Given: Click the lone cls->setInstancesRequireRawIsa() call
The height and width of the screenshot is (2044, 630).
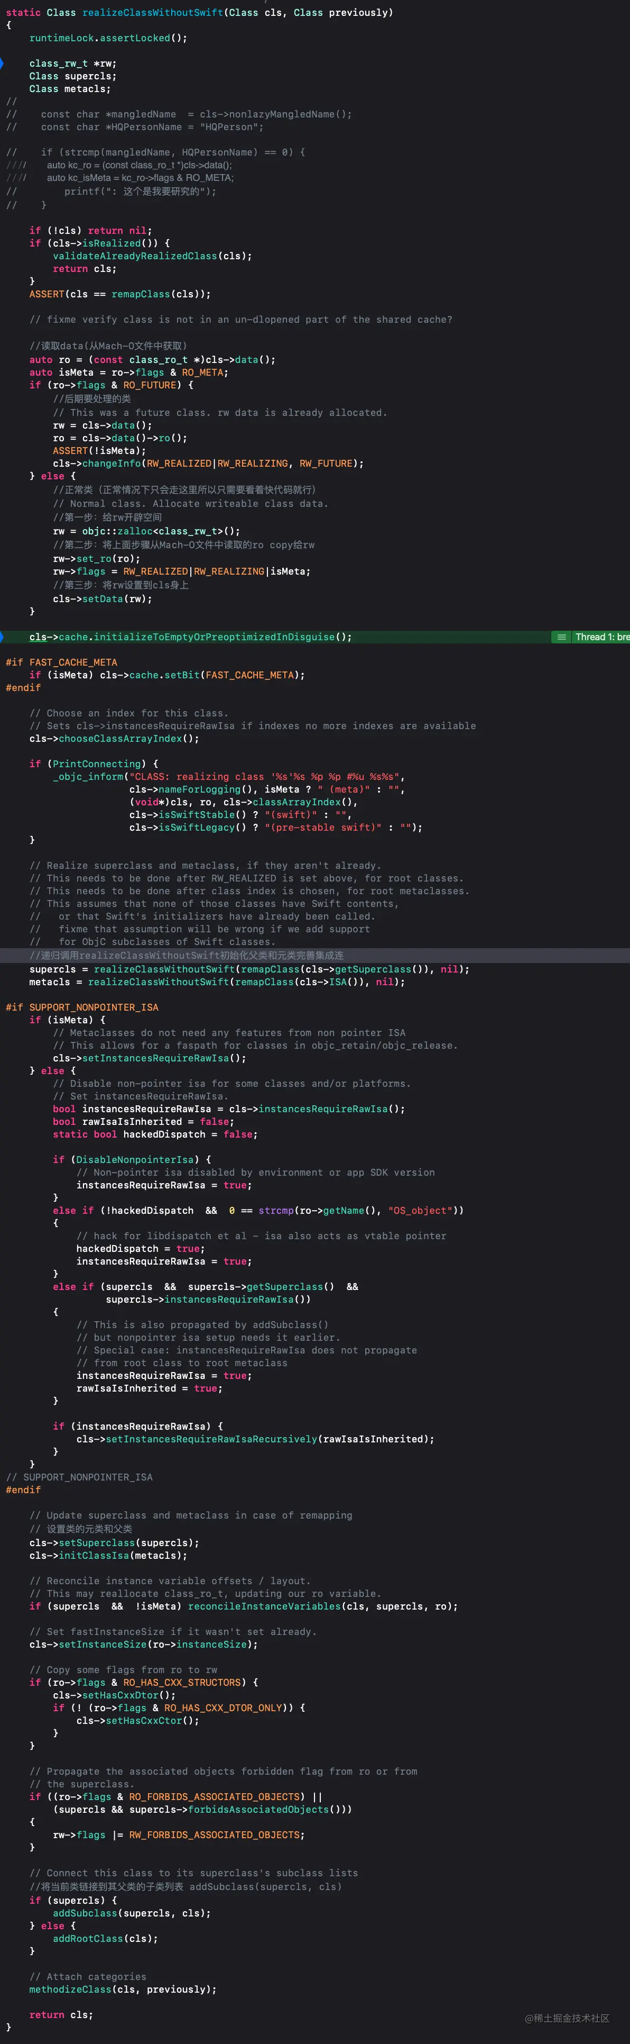Looking at the screenshot, I should (150, 1058).
